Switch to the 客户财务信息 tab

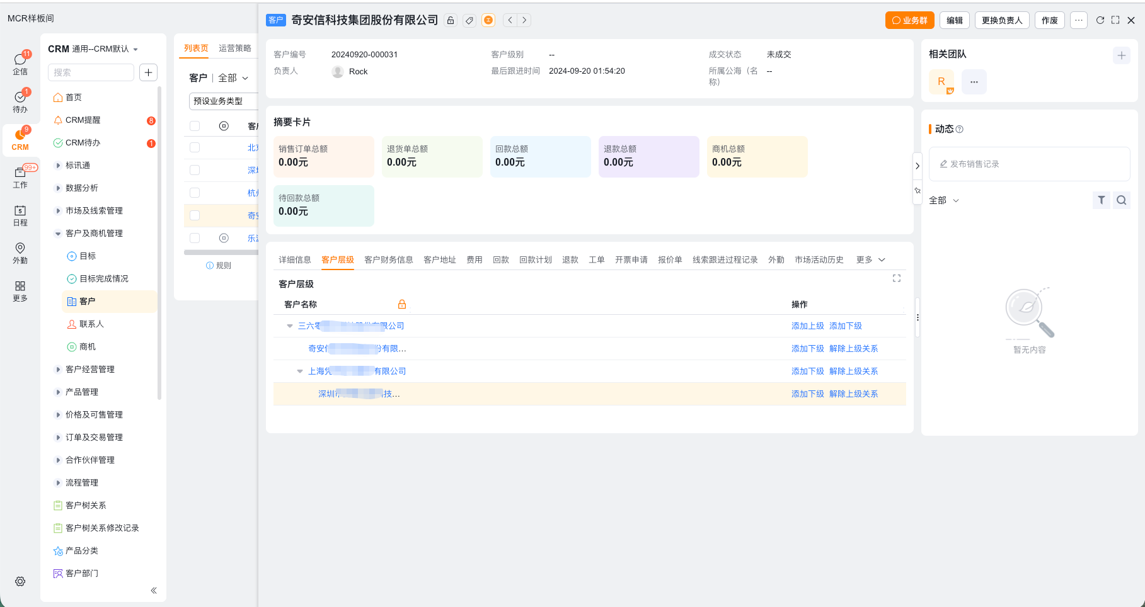389,260
